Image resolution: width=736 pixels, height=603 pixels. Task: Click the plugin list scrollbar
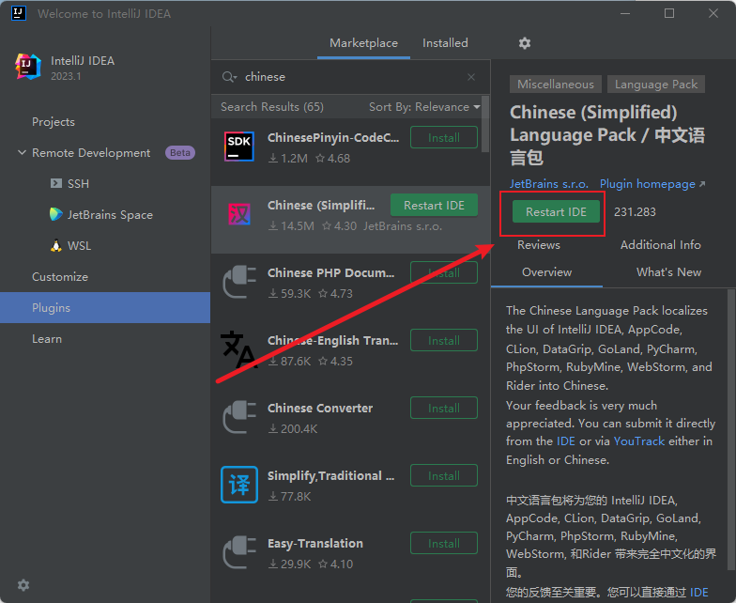tap(485, 125)
